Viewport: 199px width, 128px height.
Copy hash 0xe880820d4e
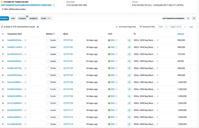click(x=25, y=40)
